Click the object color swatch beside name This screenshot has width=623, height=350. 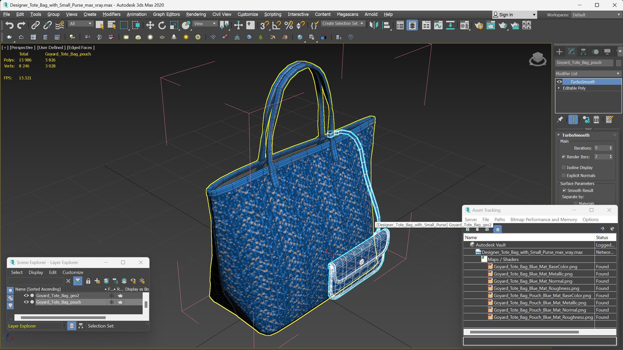[618, 63]
